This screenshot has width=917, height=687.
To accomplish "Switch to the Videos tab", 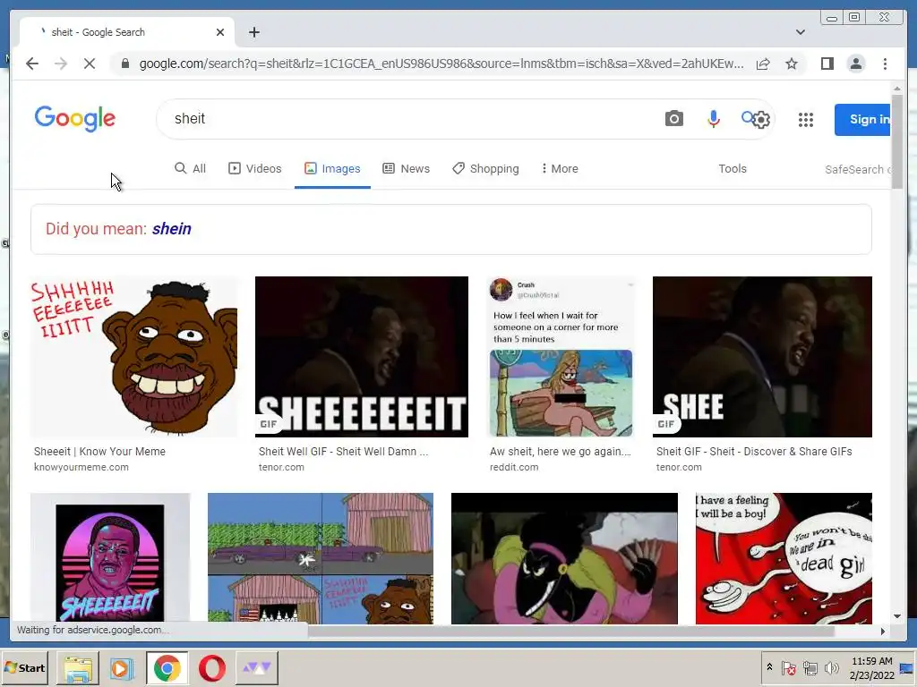I will (254, 169).
